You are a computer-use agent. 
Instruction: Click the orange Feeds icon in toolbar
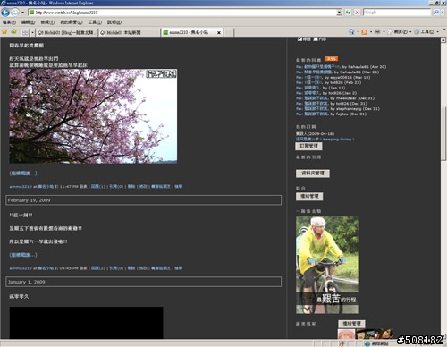[364, 32]
